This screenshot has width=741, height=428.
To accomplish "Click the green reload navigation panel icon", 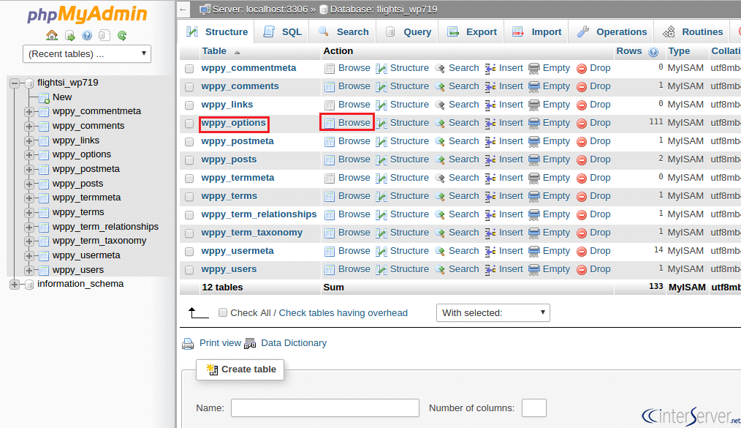I will click(122, 35).
